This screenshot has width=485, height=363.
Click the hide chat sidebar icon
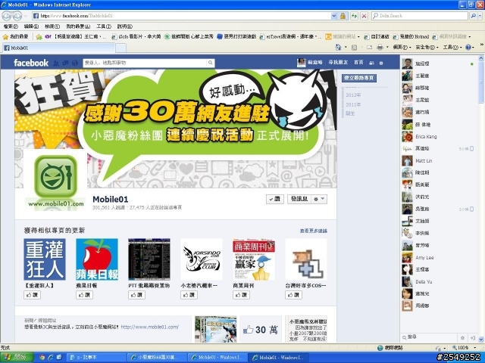(473, 338)
